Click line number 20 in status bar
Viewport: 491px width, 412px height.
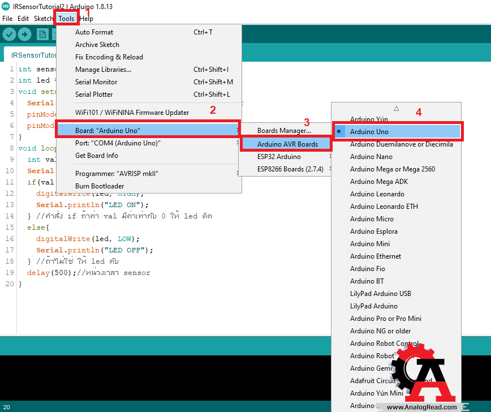(x=7, y=407)
